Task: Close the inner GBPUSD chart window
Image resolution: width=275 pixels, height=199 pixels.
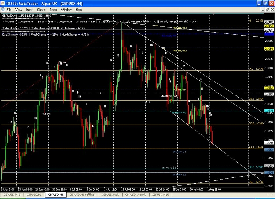Action: pos(272,10)
